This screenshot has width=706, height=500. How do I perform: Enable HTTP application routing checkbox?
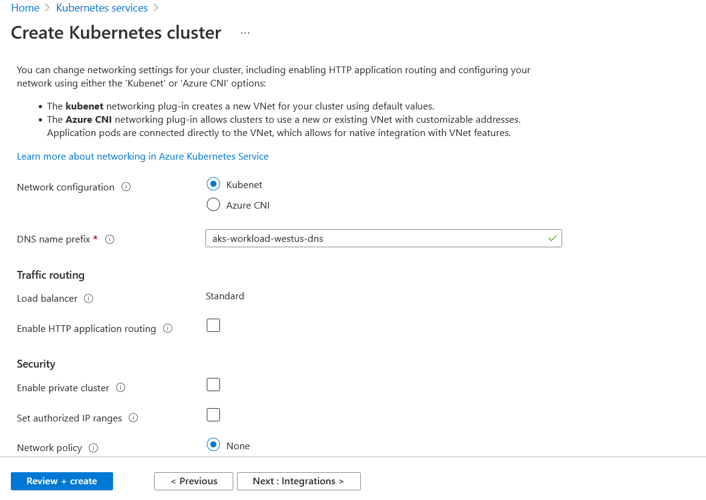(x=213, y=325)
